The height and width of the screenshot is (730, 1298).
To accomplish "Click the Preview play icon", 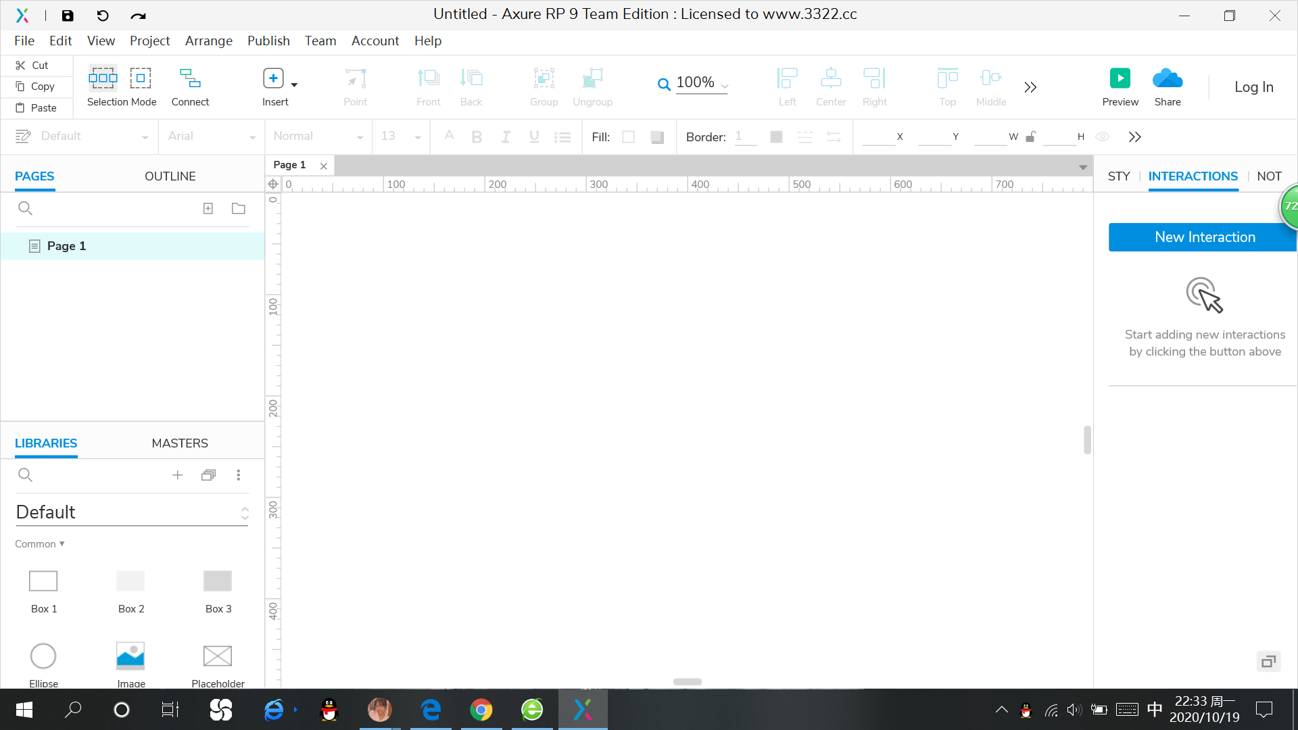I will pos(1120,78).
